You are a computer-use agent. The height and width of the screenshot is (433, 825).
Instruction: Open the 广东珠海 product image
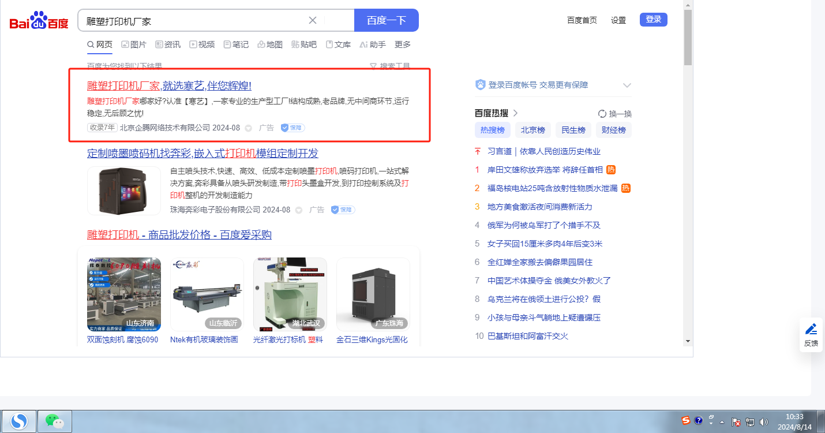[373, 294]
